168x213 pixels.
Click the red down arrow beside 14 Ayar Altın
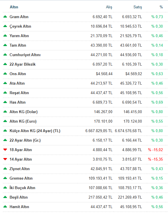[x=5, y=159]
